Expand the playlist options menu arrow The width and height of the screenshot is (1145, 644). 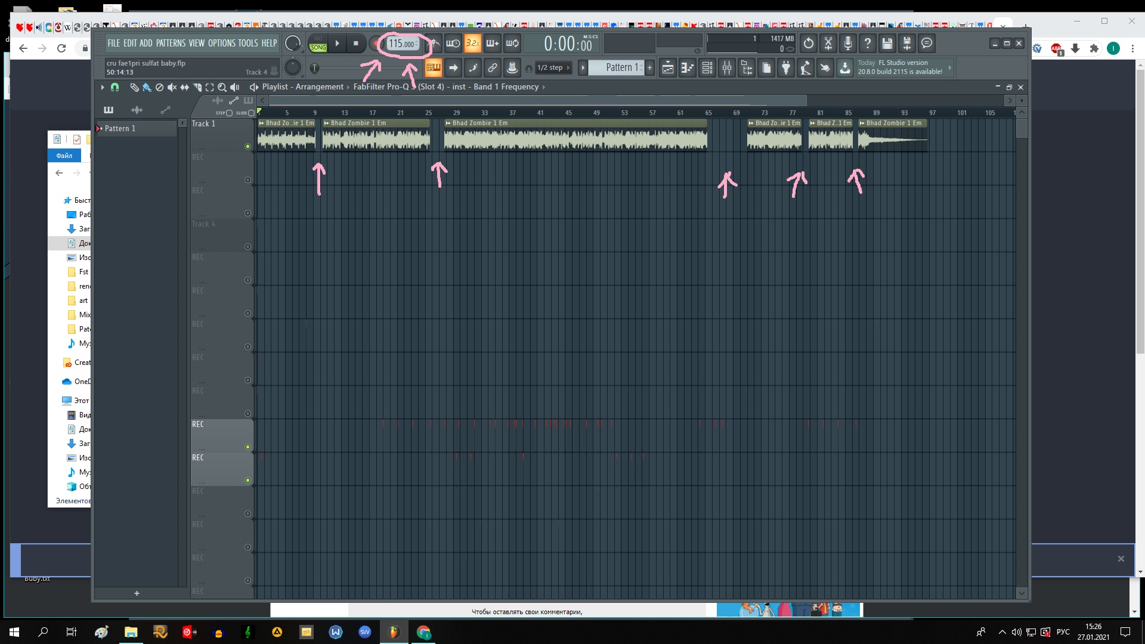[103, 87]
